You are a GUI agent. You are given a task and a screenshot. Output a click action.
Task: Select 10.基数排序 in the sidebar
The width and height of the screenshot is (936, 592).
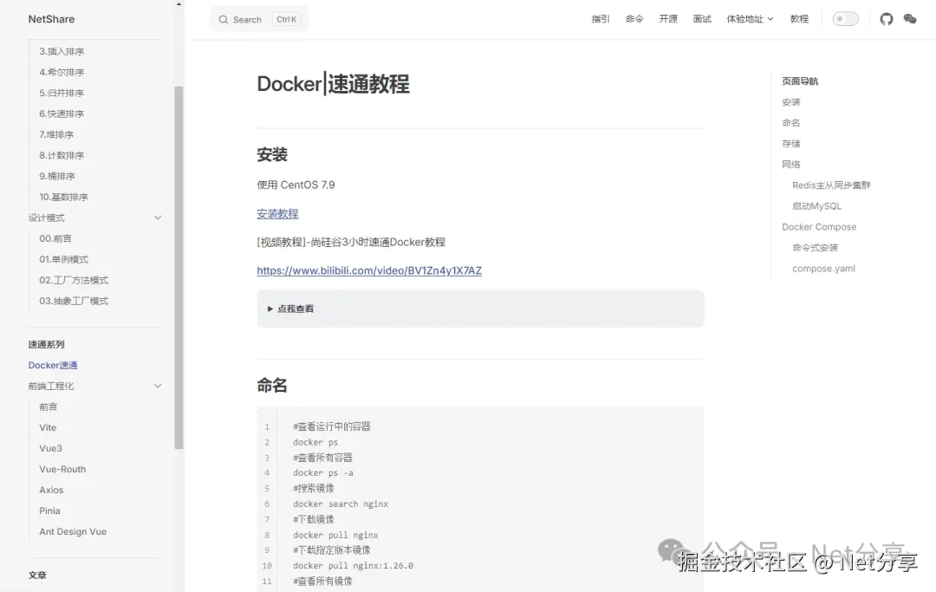click(x=63, y=197)
